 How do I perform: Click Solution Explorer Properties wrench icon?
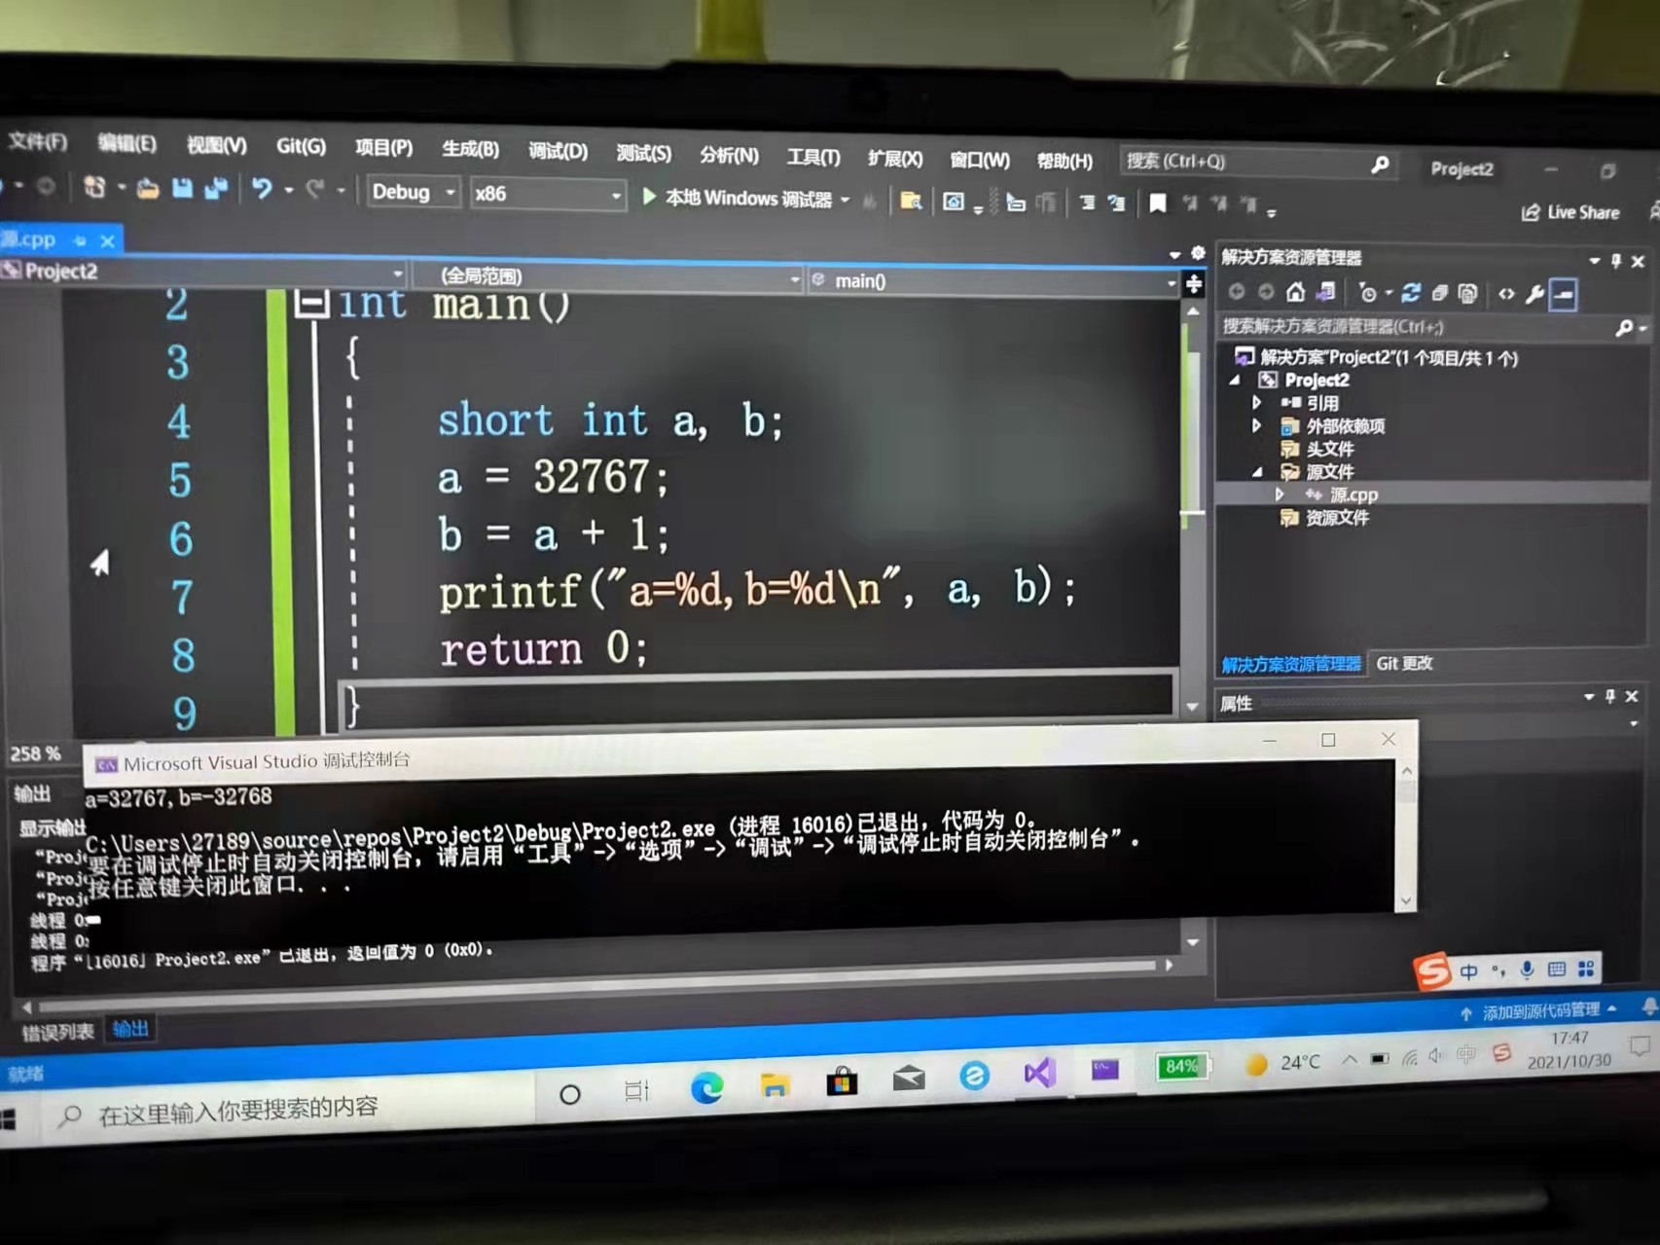[1534, 294]
